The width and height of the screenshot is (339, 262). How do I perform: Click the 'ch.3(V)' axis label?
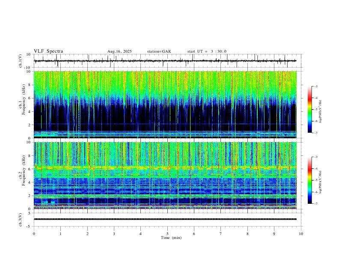click(x=21, y=220)
